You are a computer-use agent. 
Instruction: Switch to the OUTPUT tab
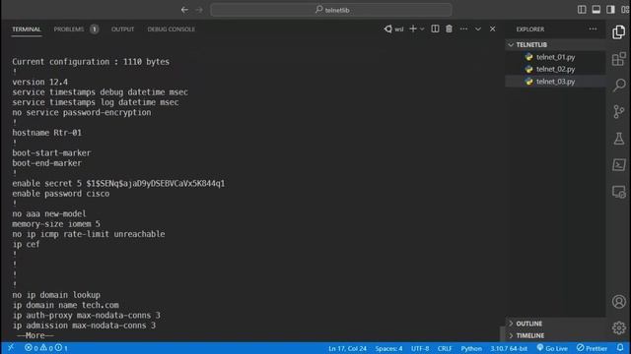click(x=122, y=29)
